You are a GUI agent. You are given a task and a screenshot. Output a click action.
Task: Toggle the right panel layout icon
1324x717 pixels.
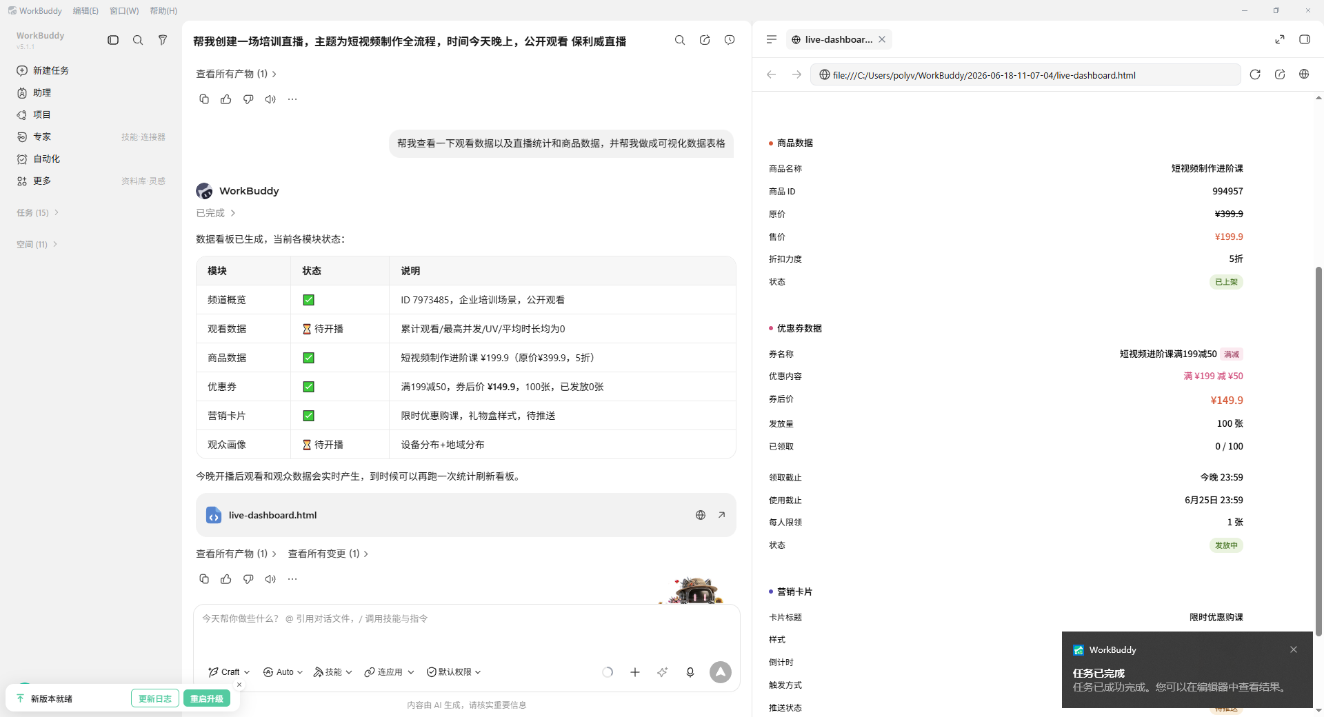(x=1305, y=39)
